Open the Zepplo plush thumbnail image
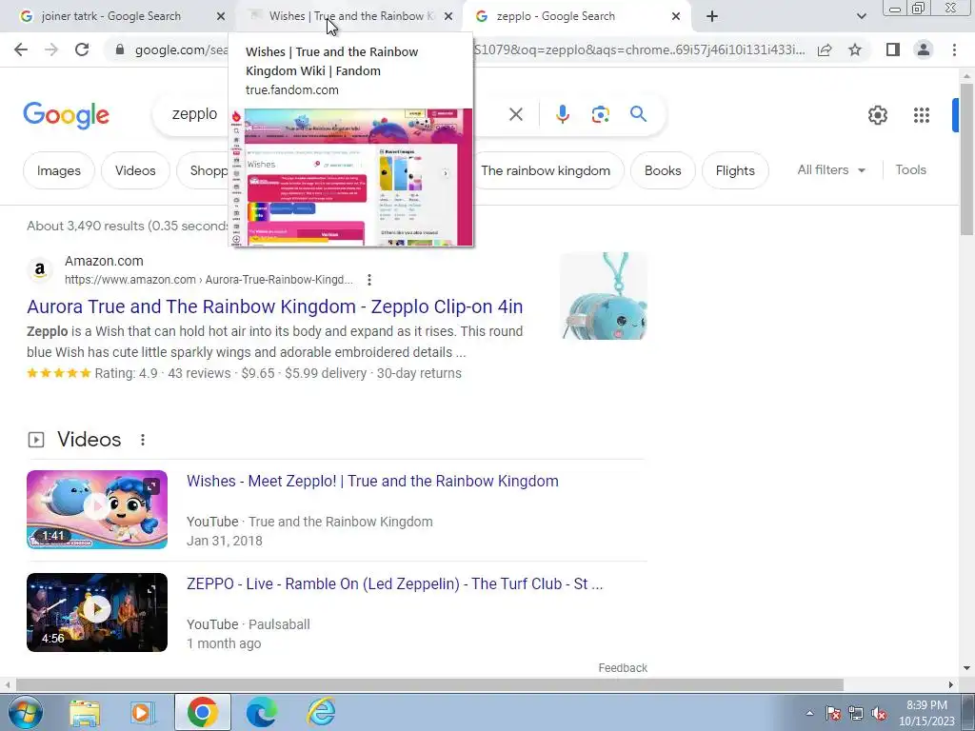Screen dimensions: 975x731 click(603, 296)
